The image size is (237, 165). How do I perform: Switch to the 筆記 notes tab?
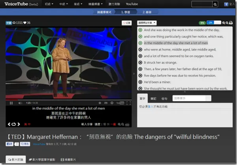(x=154, y=98)
